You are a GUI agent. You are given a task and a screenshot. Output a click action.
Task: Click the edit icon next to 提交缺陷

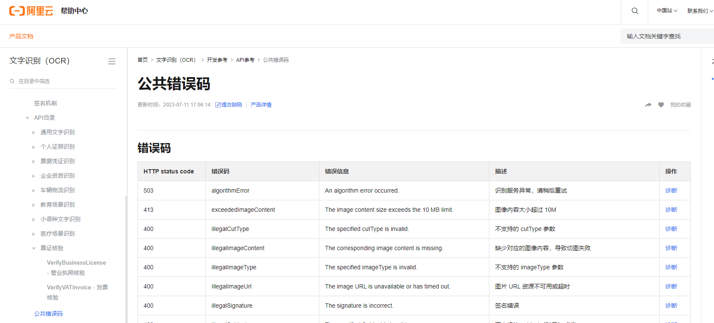pos(218,105)
